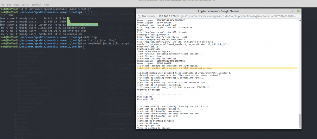Click the 'total 300' terminal line
Image resolution: width=317 pixels, height=139 pixels.
coord(6,15)
